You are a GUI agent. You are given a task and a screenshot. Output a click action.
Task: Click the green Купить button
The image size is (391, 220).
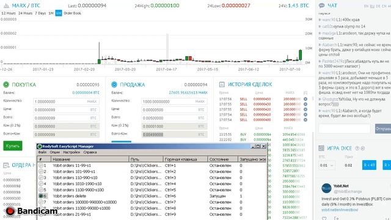(x=13, y=146)
